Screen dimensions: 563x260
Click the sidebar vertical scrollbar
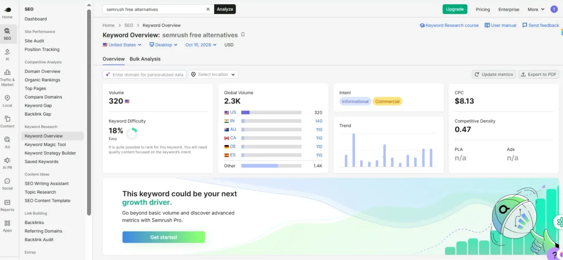point(89,112)
